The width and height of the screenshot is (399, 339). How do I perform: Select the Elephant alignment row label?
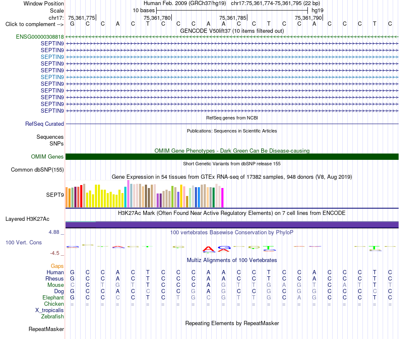click(53, 297)
